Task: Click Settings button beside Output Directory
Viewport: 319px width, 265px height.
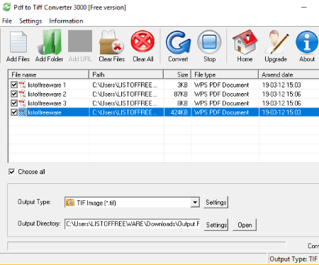Action: 216,225
